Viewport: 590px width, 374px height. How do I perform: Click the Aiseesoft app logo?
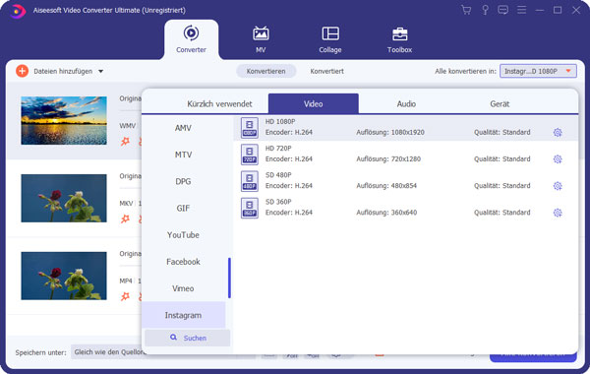(17, 11)
